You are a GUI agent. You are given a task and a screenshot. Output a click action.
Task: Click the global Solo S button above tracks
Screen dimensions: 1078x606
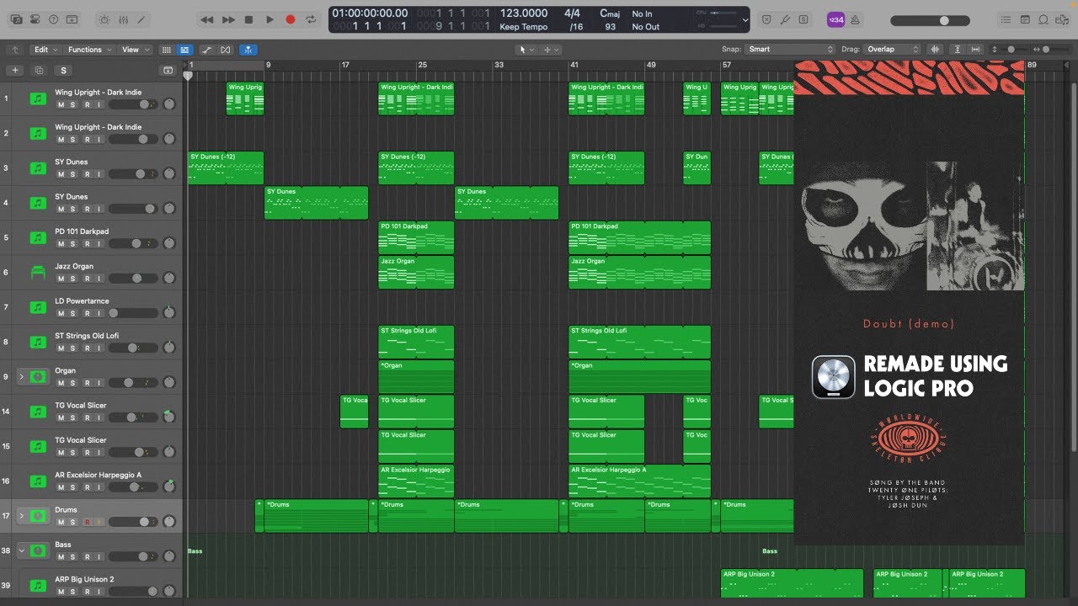[x=63, y=71]
